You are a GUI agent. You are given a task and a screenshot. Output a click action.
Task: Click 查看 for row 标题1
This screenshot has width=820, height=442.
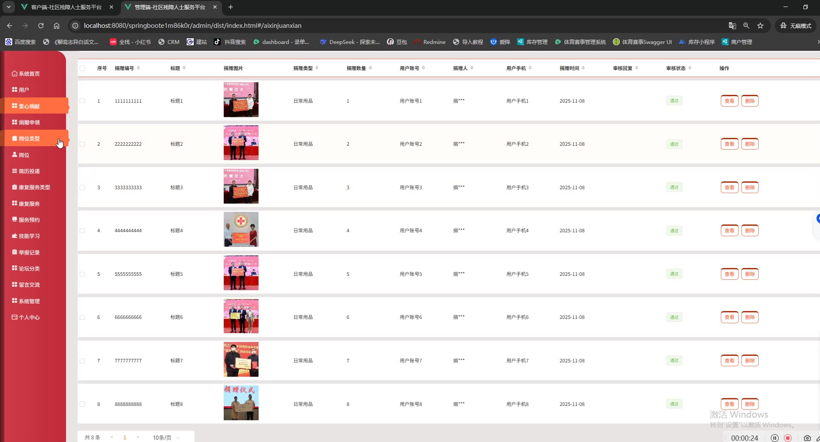pos(729,101)
